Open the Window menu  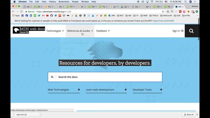pyautogui.click(x=85, y=2)
